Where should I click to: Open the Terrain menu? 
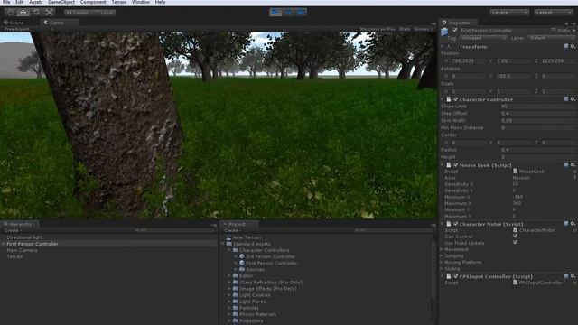point(119,2)
